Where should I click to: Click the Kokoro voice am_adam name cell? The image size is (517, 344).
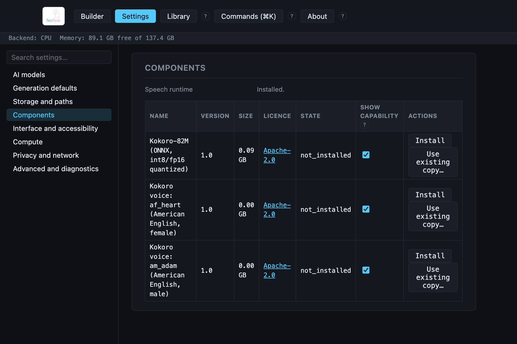click(170, 270)
